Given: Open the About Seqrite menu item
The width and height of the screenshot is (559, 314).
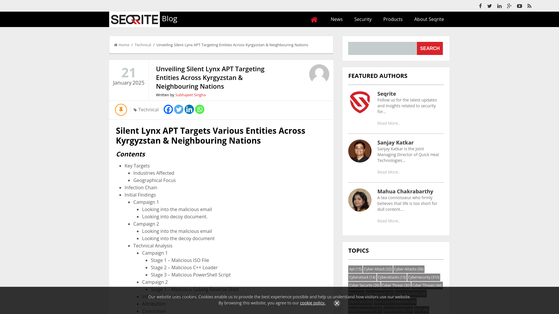Looking at the screenshot, I should (429, 19).
